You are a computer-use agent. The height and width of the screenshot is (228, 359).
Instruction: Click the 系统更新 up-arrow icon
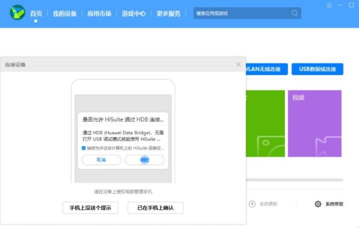[x=252, y=204]
